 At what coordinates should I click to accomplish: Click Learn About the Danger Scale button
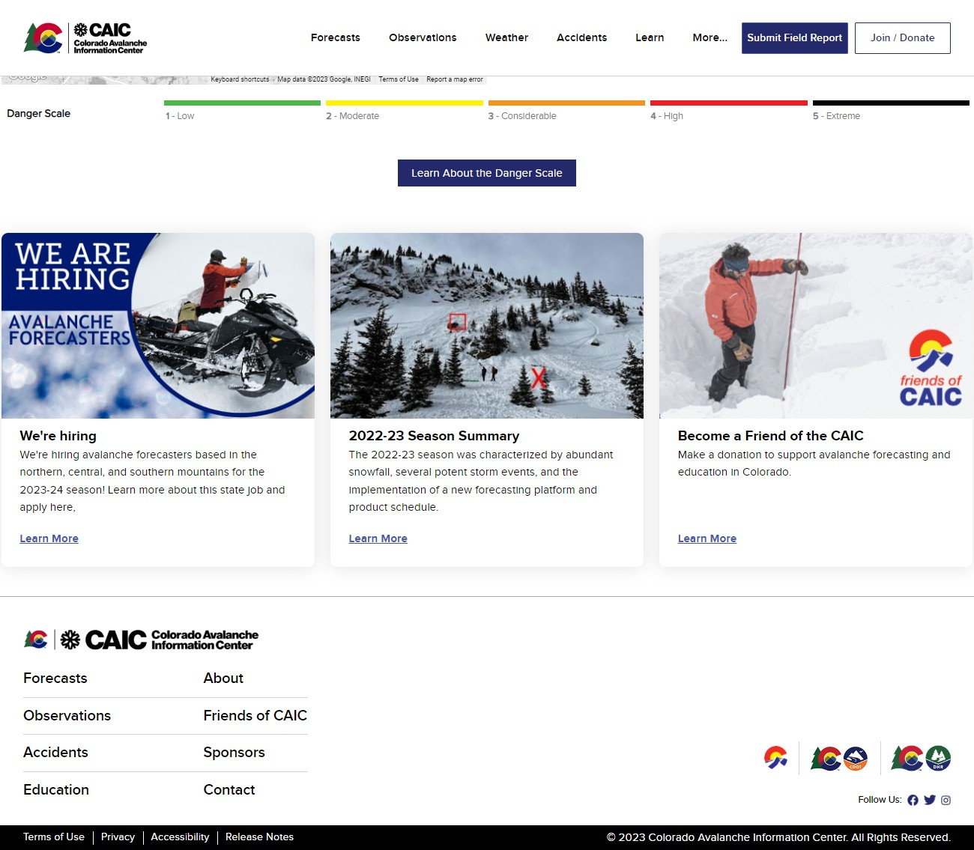point(487,173)
